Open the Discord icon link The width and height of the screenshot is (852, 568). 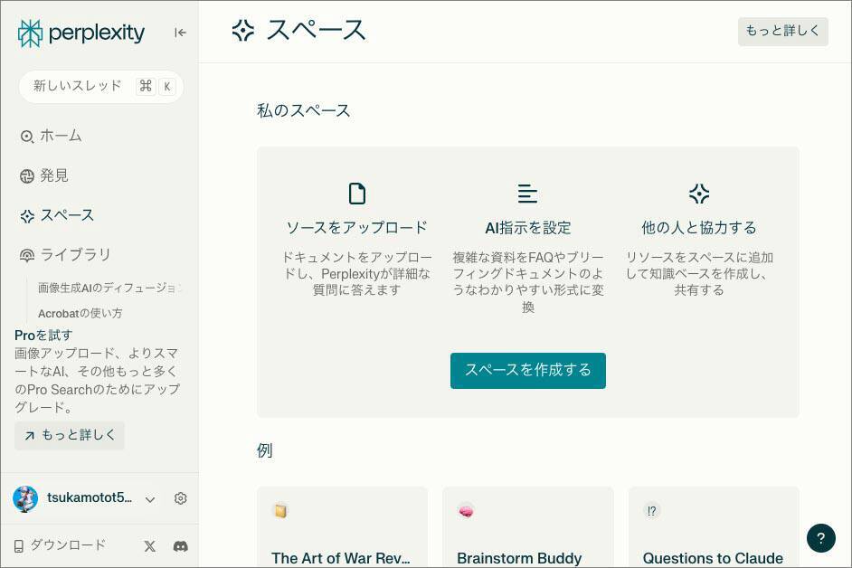[180, 546]
